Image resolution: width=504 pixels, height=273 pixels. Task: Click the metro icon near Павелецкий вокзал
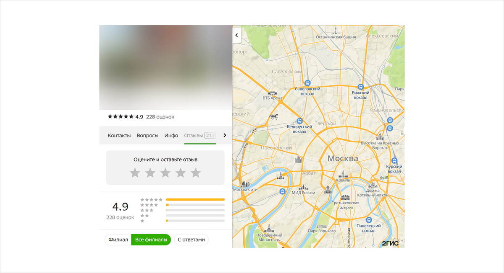pyautogui.click(x=369, y=220)
